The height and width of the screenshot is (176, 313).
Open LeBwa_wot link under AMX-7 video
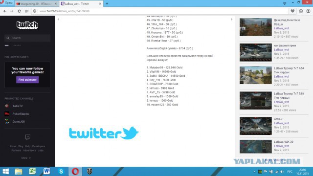pos(281,123)
